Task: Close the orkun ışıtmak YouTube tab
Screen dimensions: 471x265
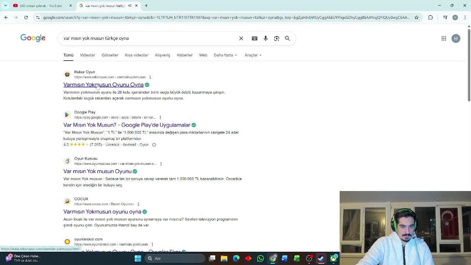Action: (71, 6)
